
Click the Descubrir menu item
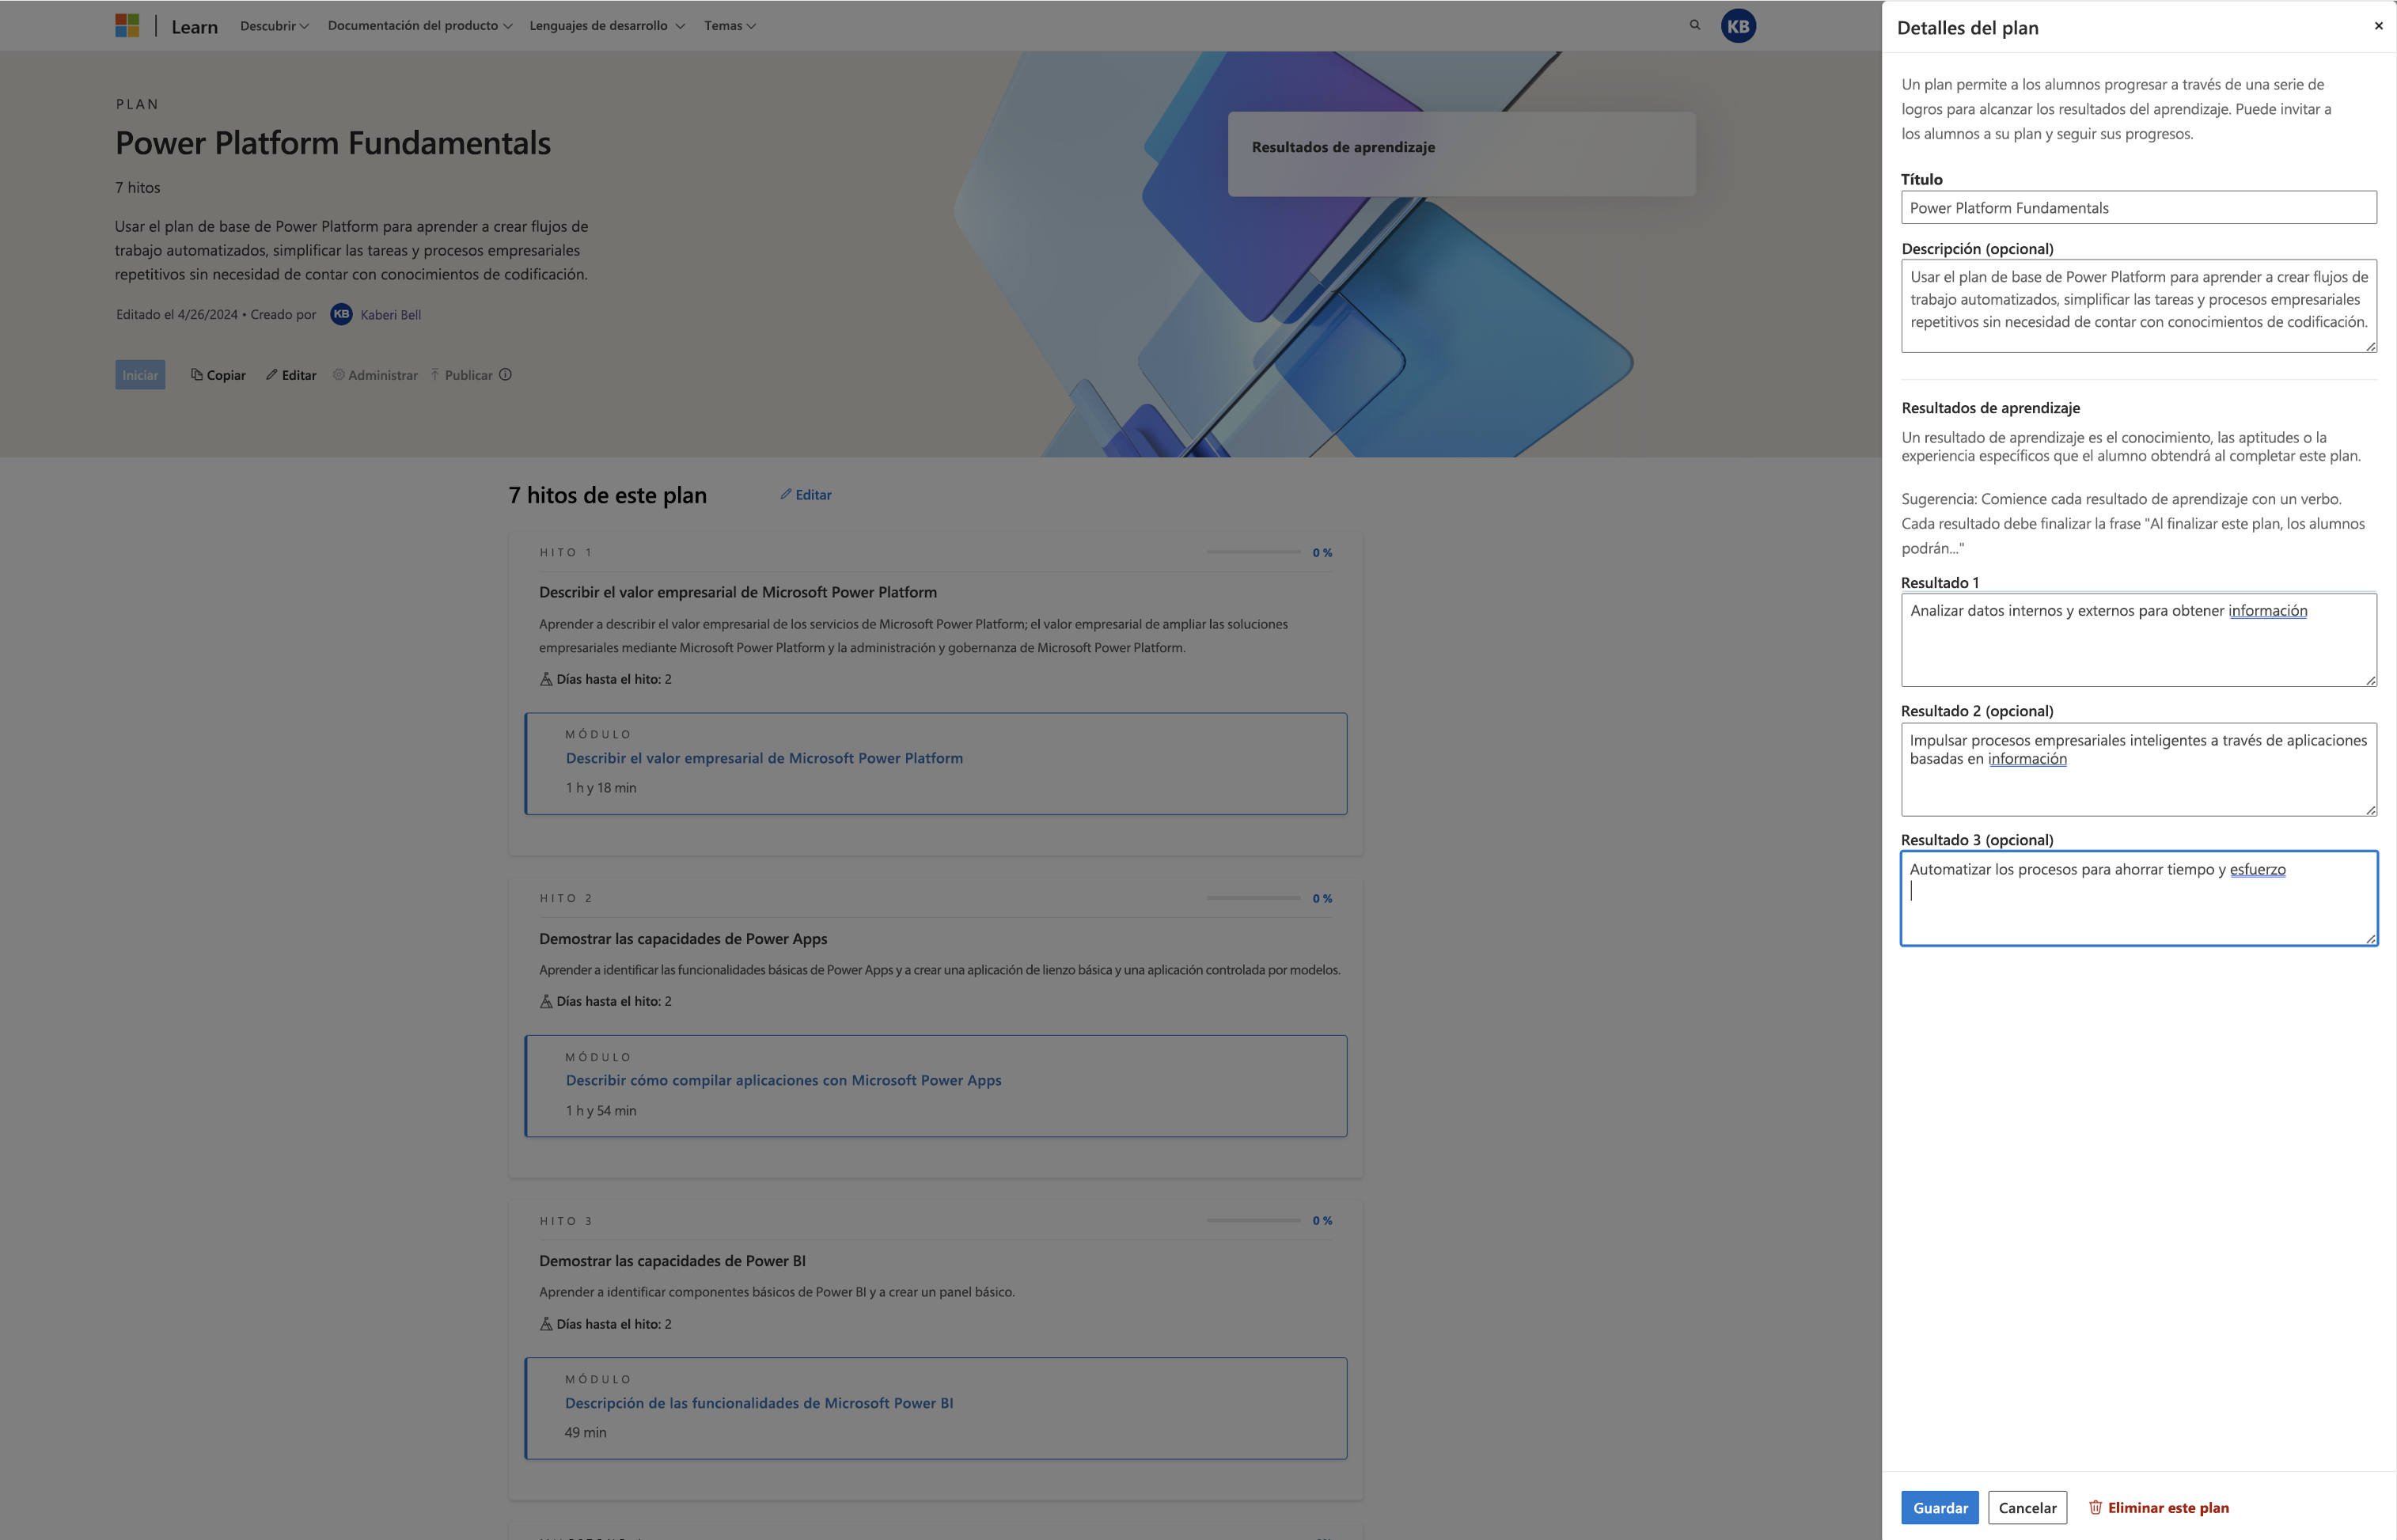click(x=272, y=23)
